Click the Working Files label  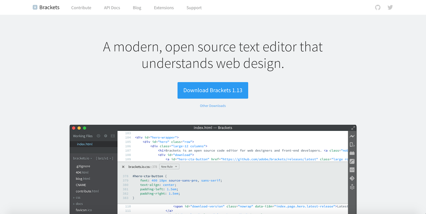coord(83,136)
